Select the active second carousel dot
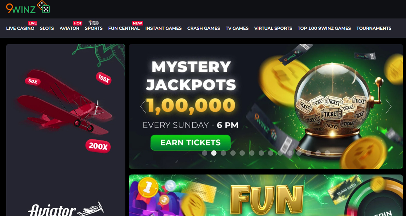Image resolution: width=406 pixels, height=216 pixels. click(x=214, y=153)
